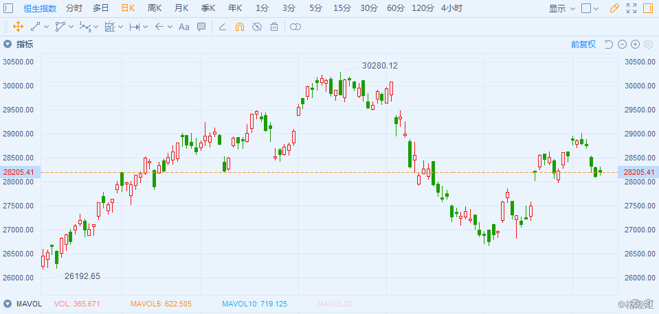
Task: Toggle the right sidebar panel
Action: click(x=647, y=8)
